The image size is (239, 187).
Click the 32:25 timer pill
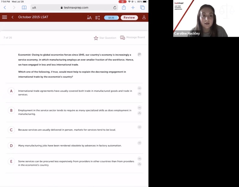tap(111, 18)
